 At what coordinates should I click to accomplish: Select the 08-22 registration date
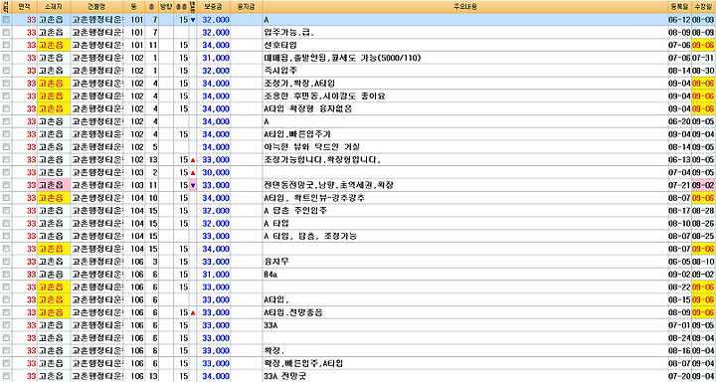click(x=679, y=287)
